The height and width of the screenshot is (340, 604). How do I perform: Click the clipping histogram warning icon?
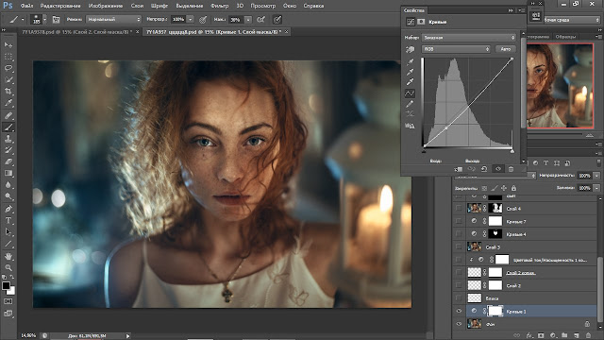(410, 126)
